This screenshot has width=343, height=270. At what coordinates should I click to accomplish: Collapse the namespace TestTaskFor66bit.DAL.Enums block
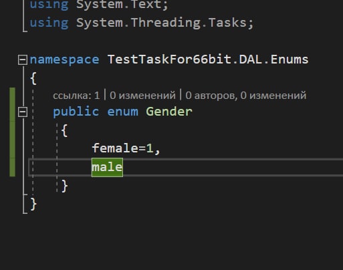pos(23,60)
